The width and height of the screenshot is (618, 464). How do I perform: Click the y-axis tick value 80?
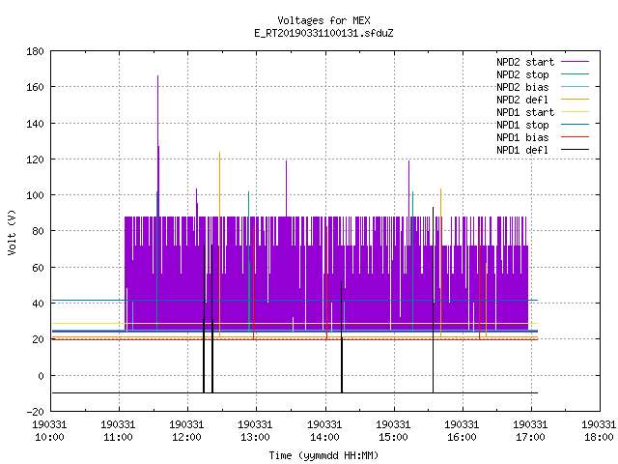[x=38, y=231]
